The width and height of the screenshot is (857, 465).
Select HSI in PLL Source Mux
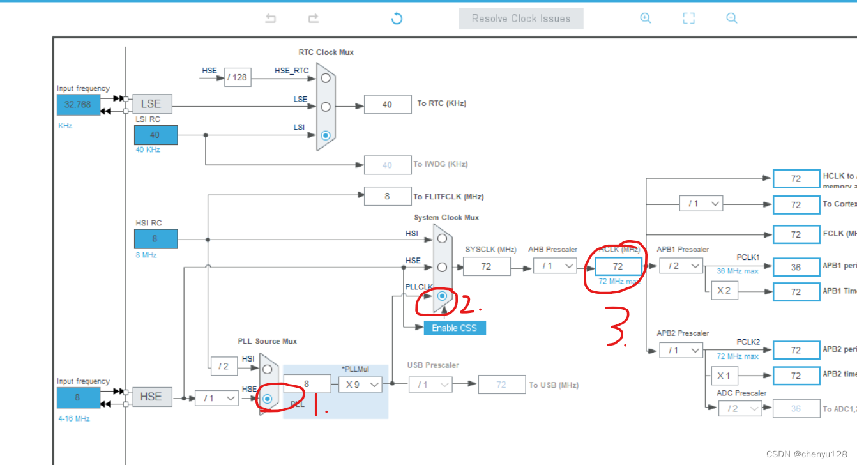pos(268,369)
